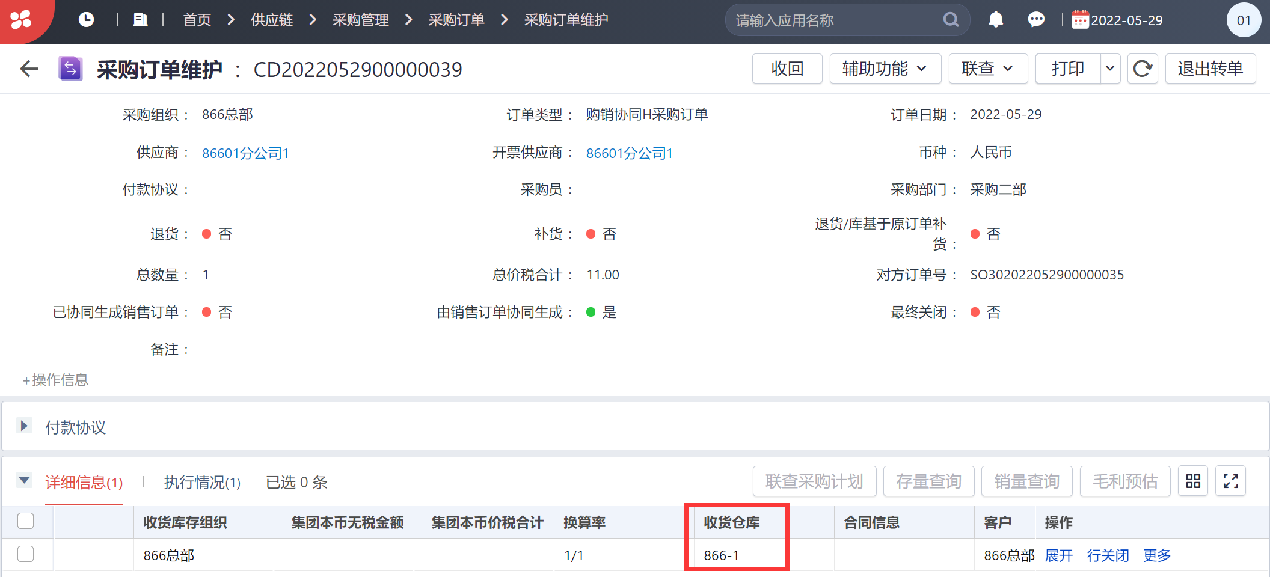
Task: Click the notification bell icon
Action: 996,20
